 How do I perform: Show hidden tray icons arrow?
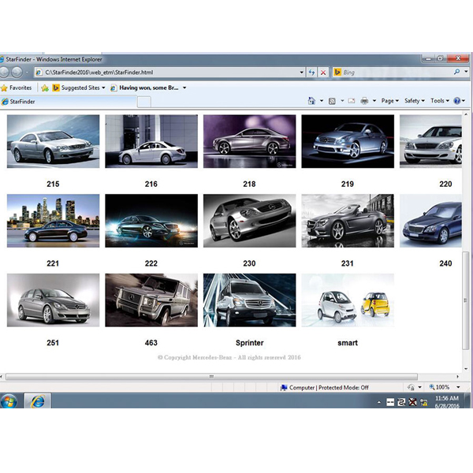coord(379,402)
